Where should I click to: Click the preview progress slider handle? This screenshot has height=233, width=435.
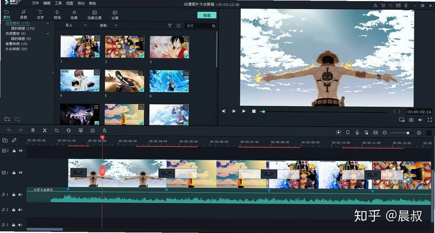pyautogui.click(x=264, y=112)
